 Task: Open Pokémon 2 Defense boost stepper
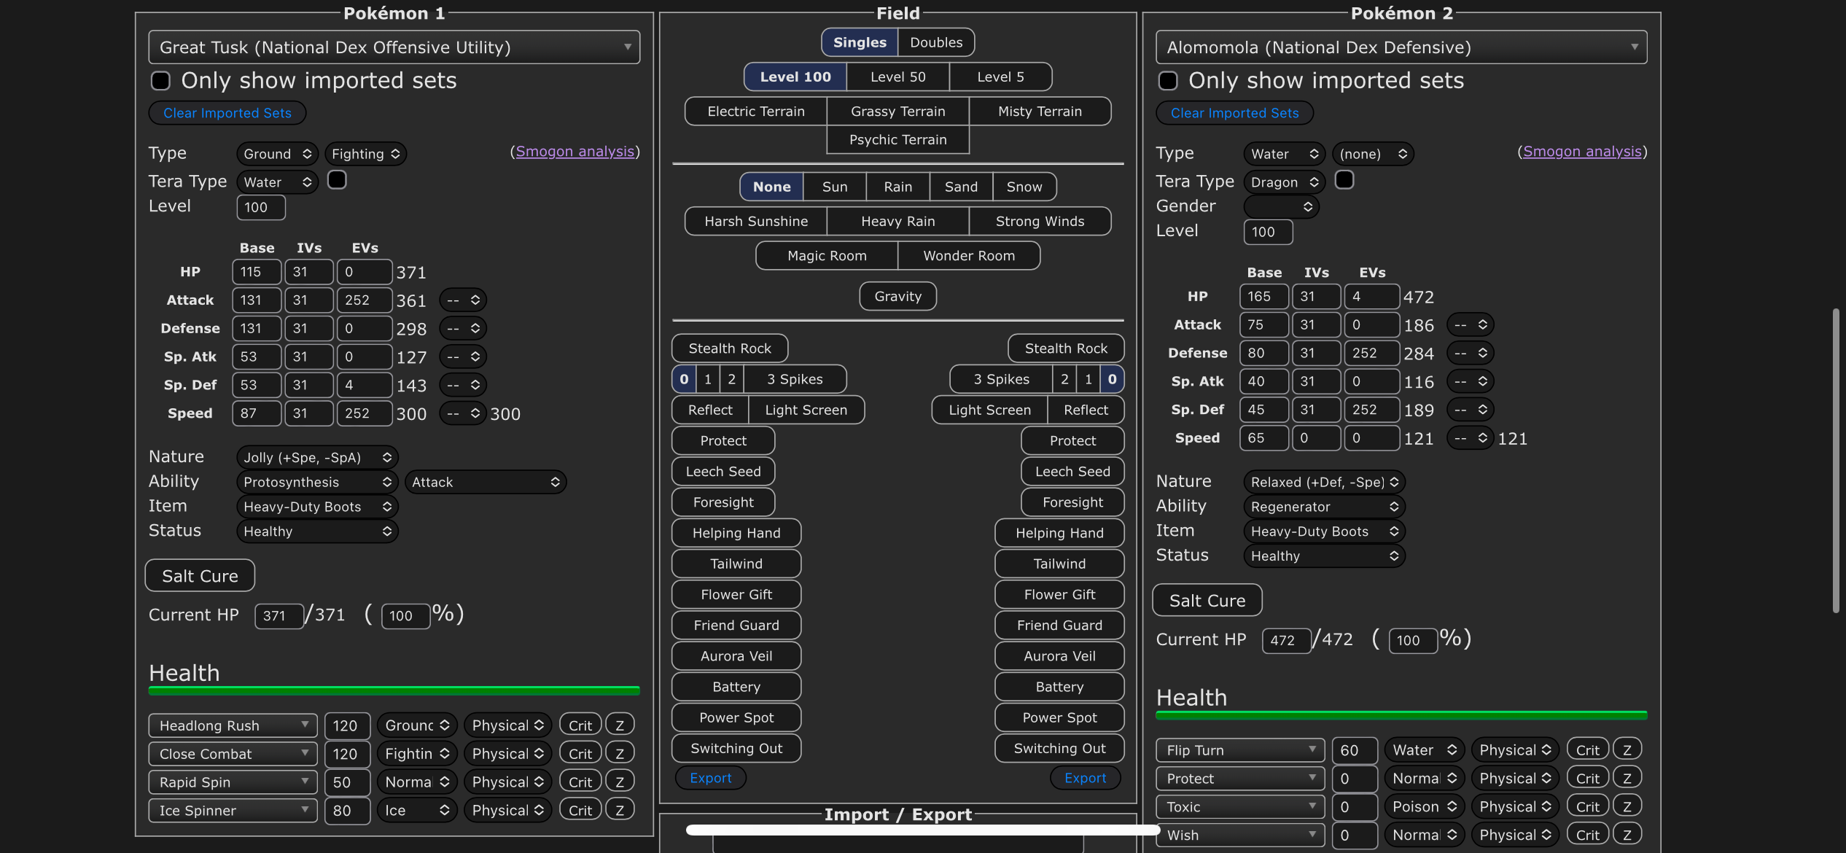point(1471,354)
